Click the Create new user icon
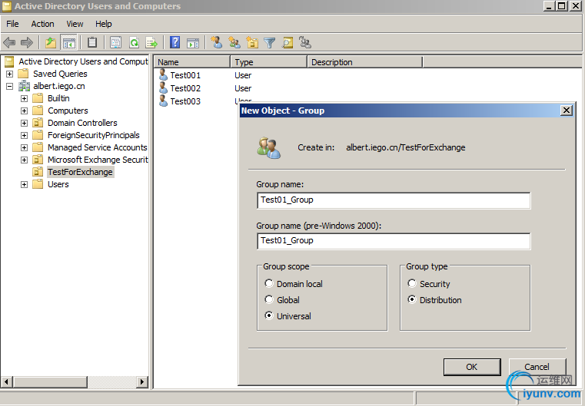Screen dimensions: 585x406 [216, 42]
